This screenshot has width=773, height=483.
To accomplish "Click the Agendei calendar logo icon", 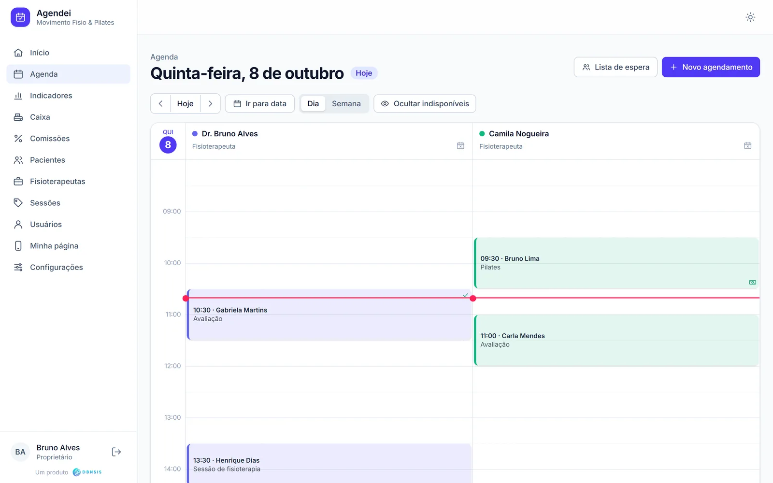I will 20,17.
